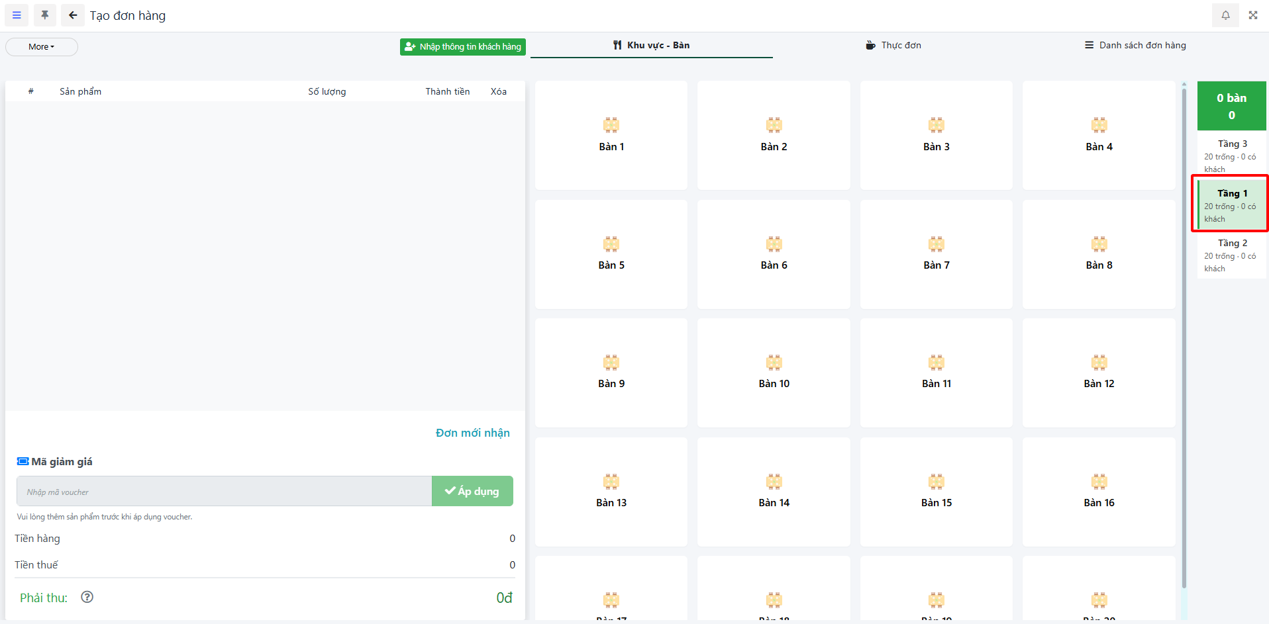Focus the Nhập mã voucher input field

coord(224,492)
